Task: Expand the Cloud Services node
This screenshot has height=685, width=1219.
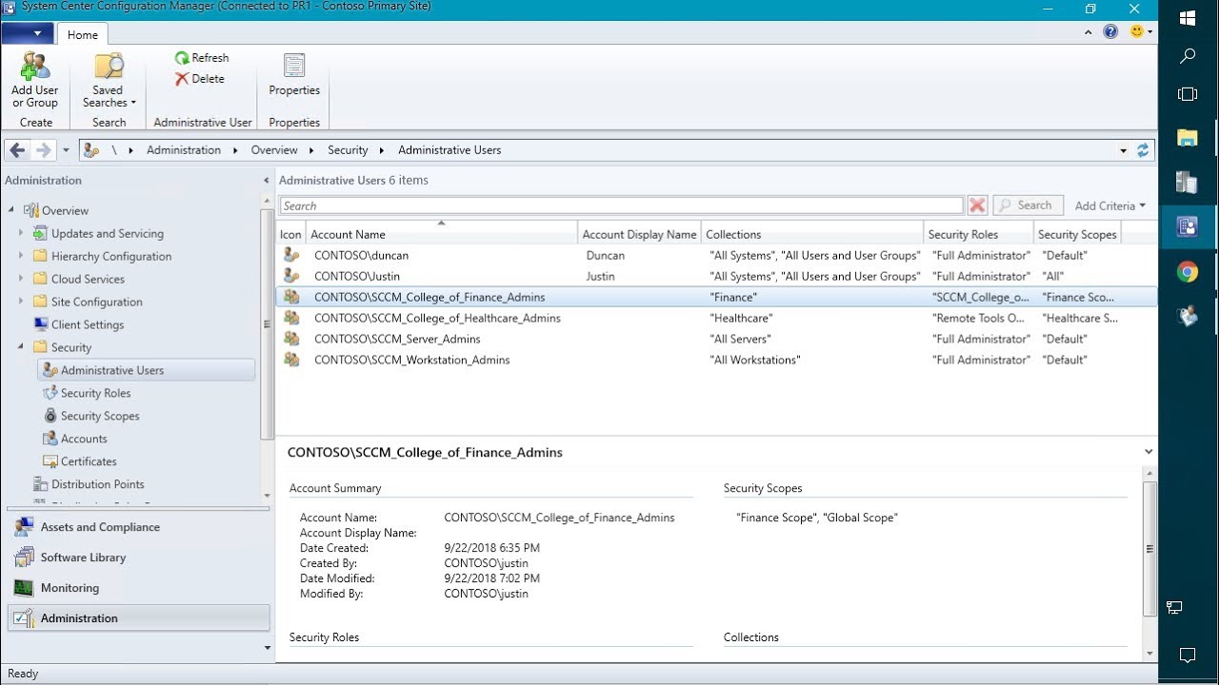Action: click(x=21, y=279)
